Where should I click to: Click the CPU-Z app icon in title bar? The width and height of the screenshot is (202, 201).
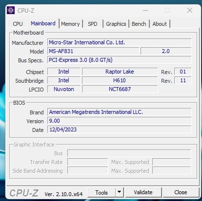11,10
